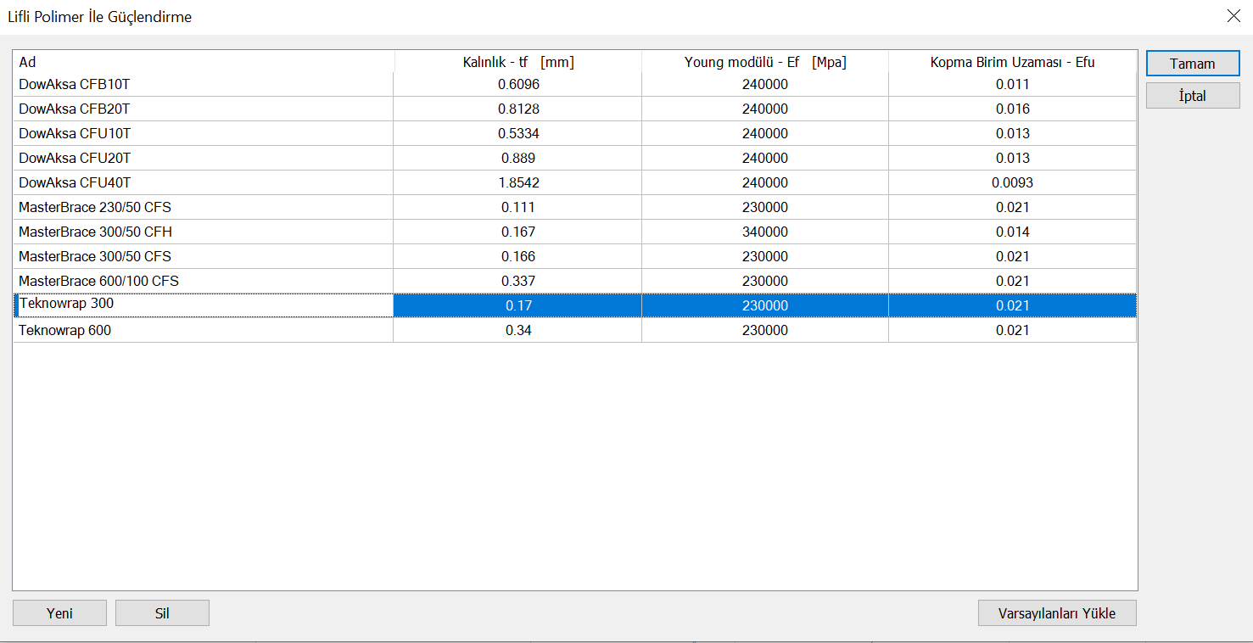Click the Yeni button

click(x=59, y=613)
